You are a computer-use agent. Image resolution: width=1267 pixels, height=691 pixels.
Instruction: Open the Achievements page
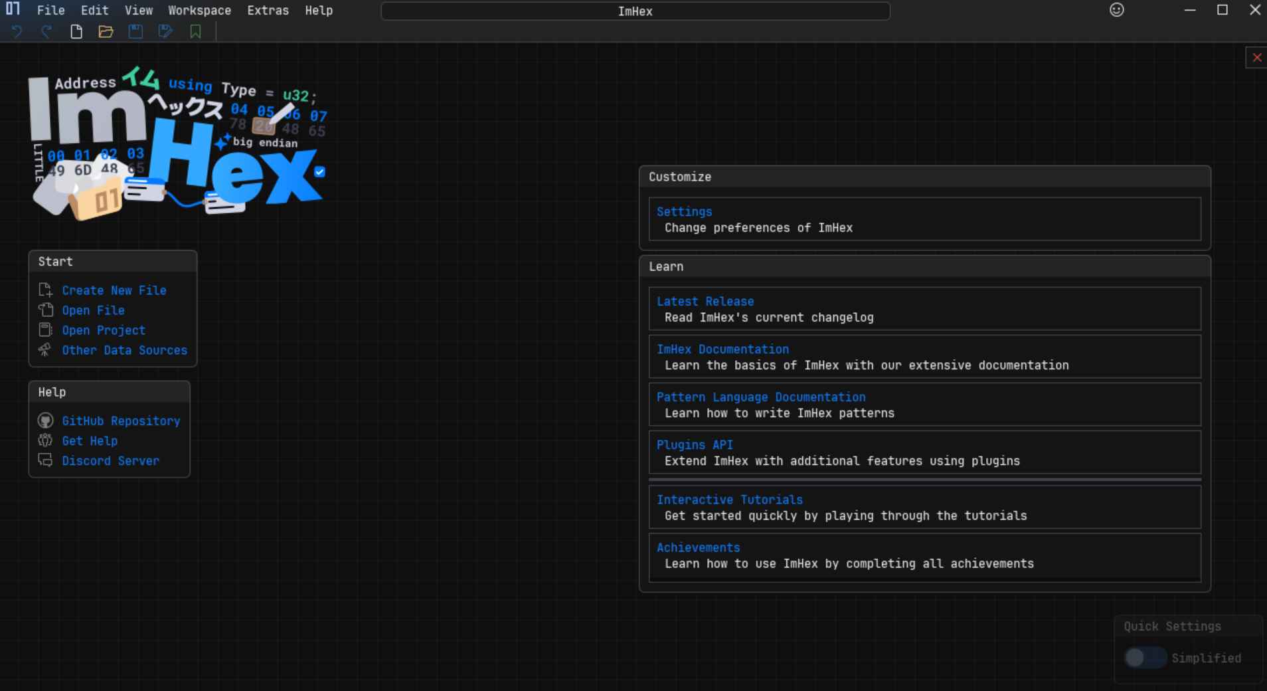pos(698,547)
